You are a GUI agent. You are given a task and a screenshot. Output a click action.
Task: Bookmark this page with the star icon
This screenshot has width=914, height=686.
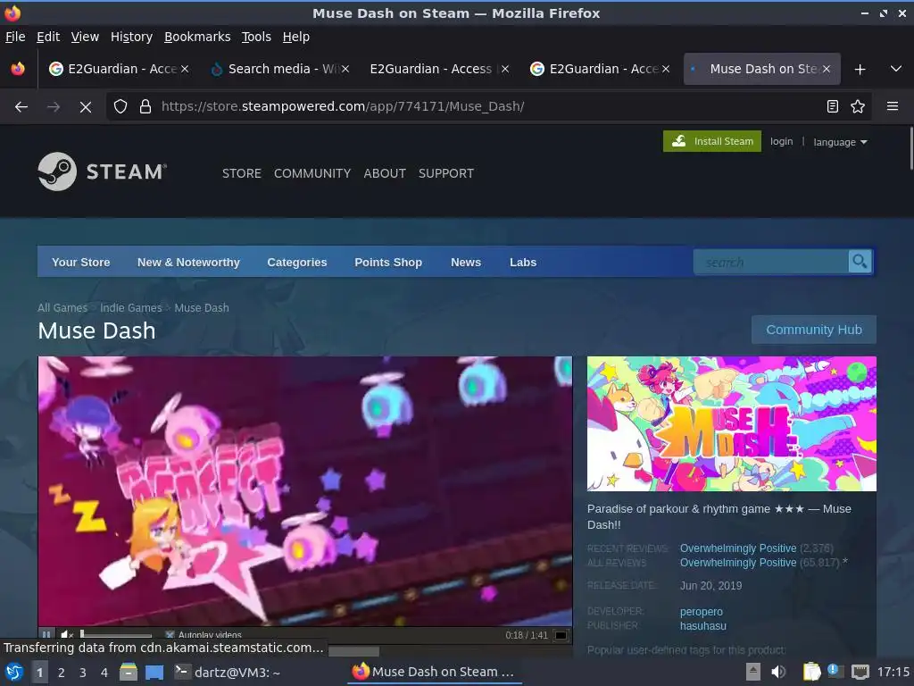[x=858, y=106]
